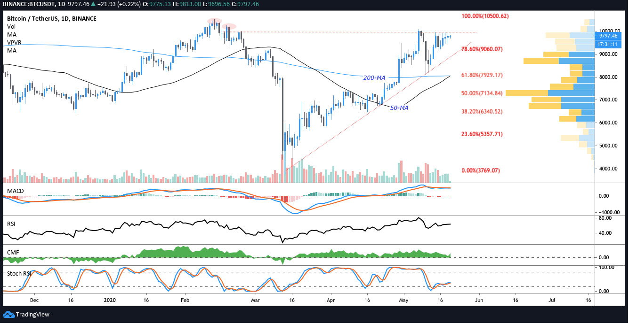Select the MA legend directly under Vol

tap(12, 35)
